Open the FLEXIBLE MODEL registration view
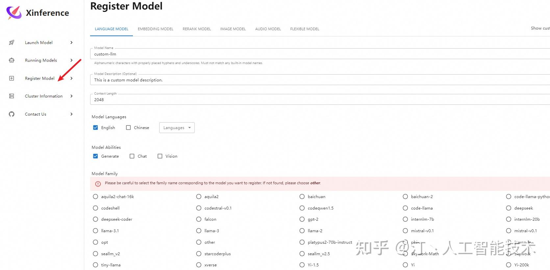The height and width of the screenshot is (270, 550). click(304, 29)
